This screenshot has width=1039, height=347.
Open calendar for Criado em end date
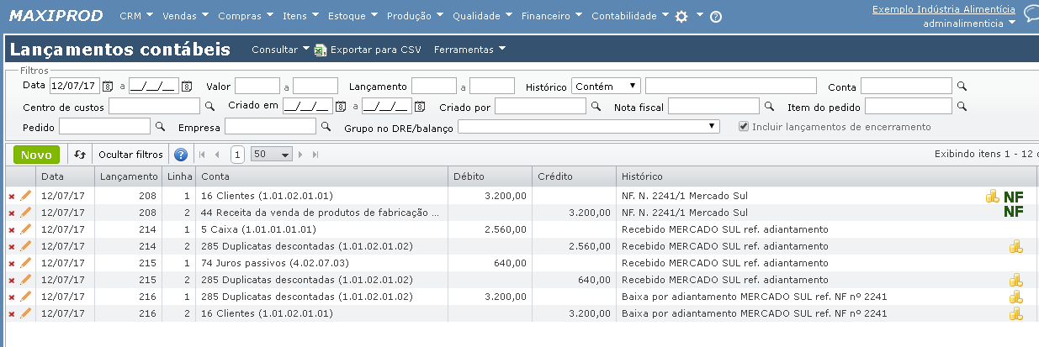click(x=420, y=106)
